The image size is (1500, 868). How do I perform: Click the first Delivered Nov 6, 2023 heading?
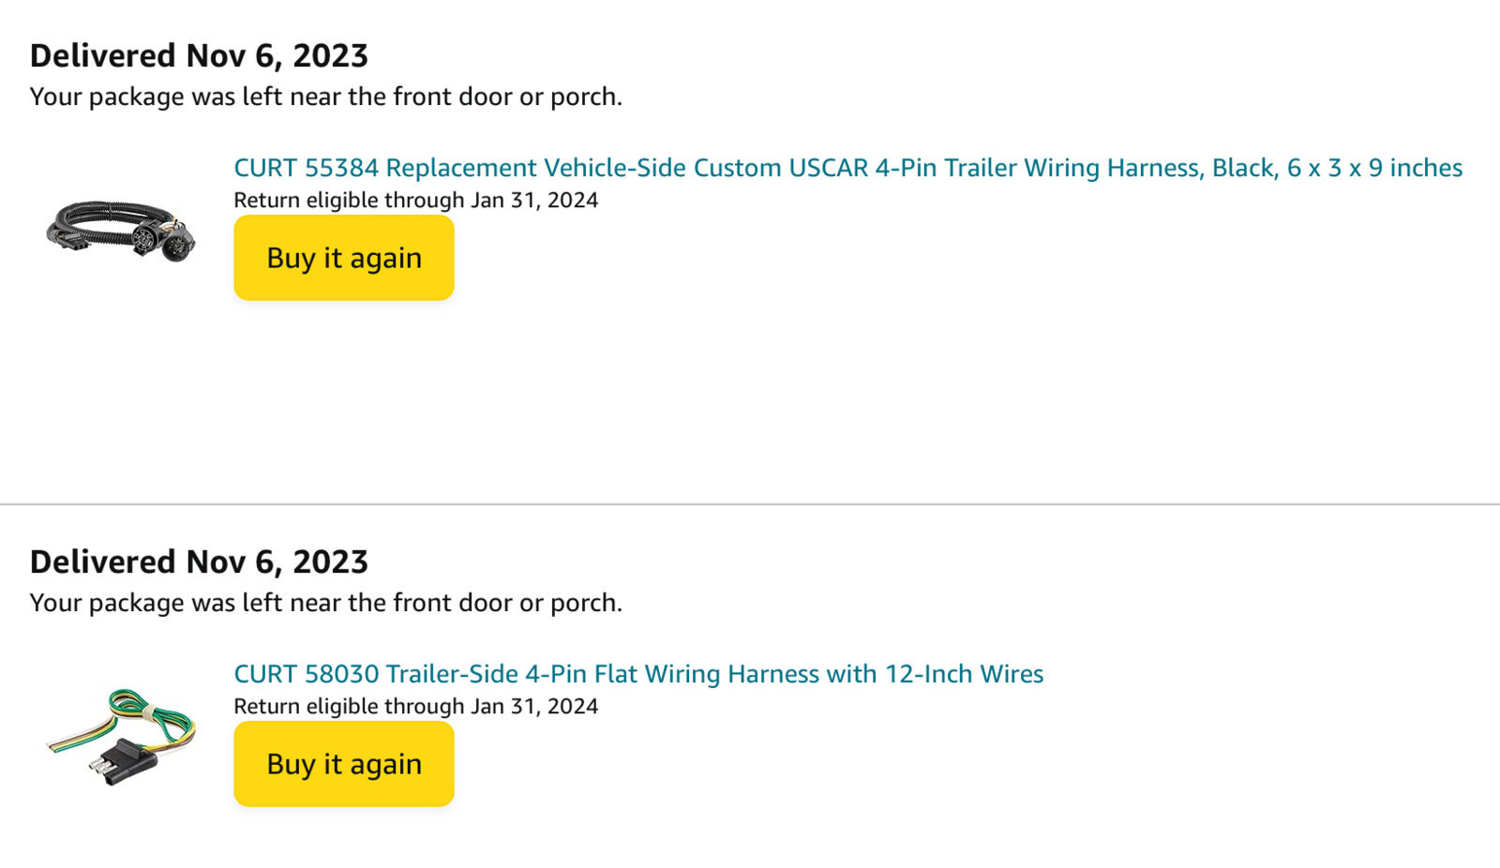pyautogui.click(x=199, y=56)
